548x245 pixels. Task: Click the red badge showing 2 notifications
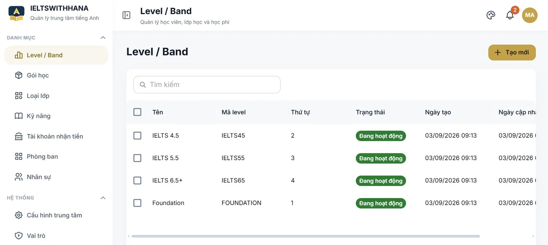(515, 10)
